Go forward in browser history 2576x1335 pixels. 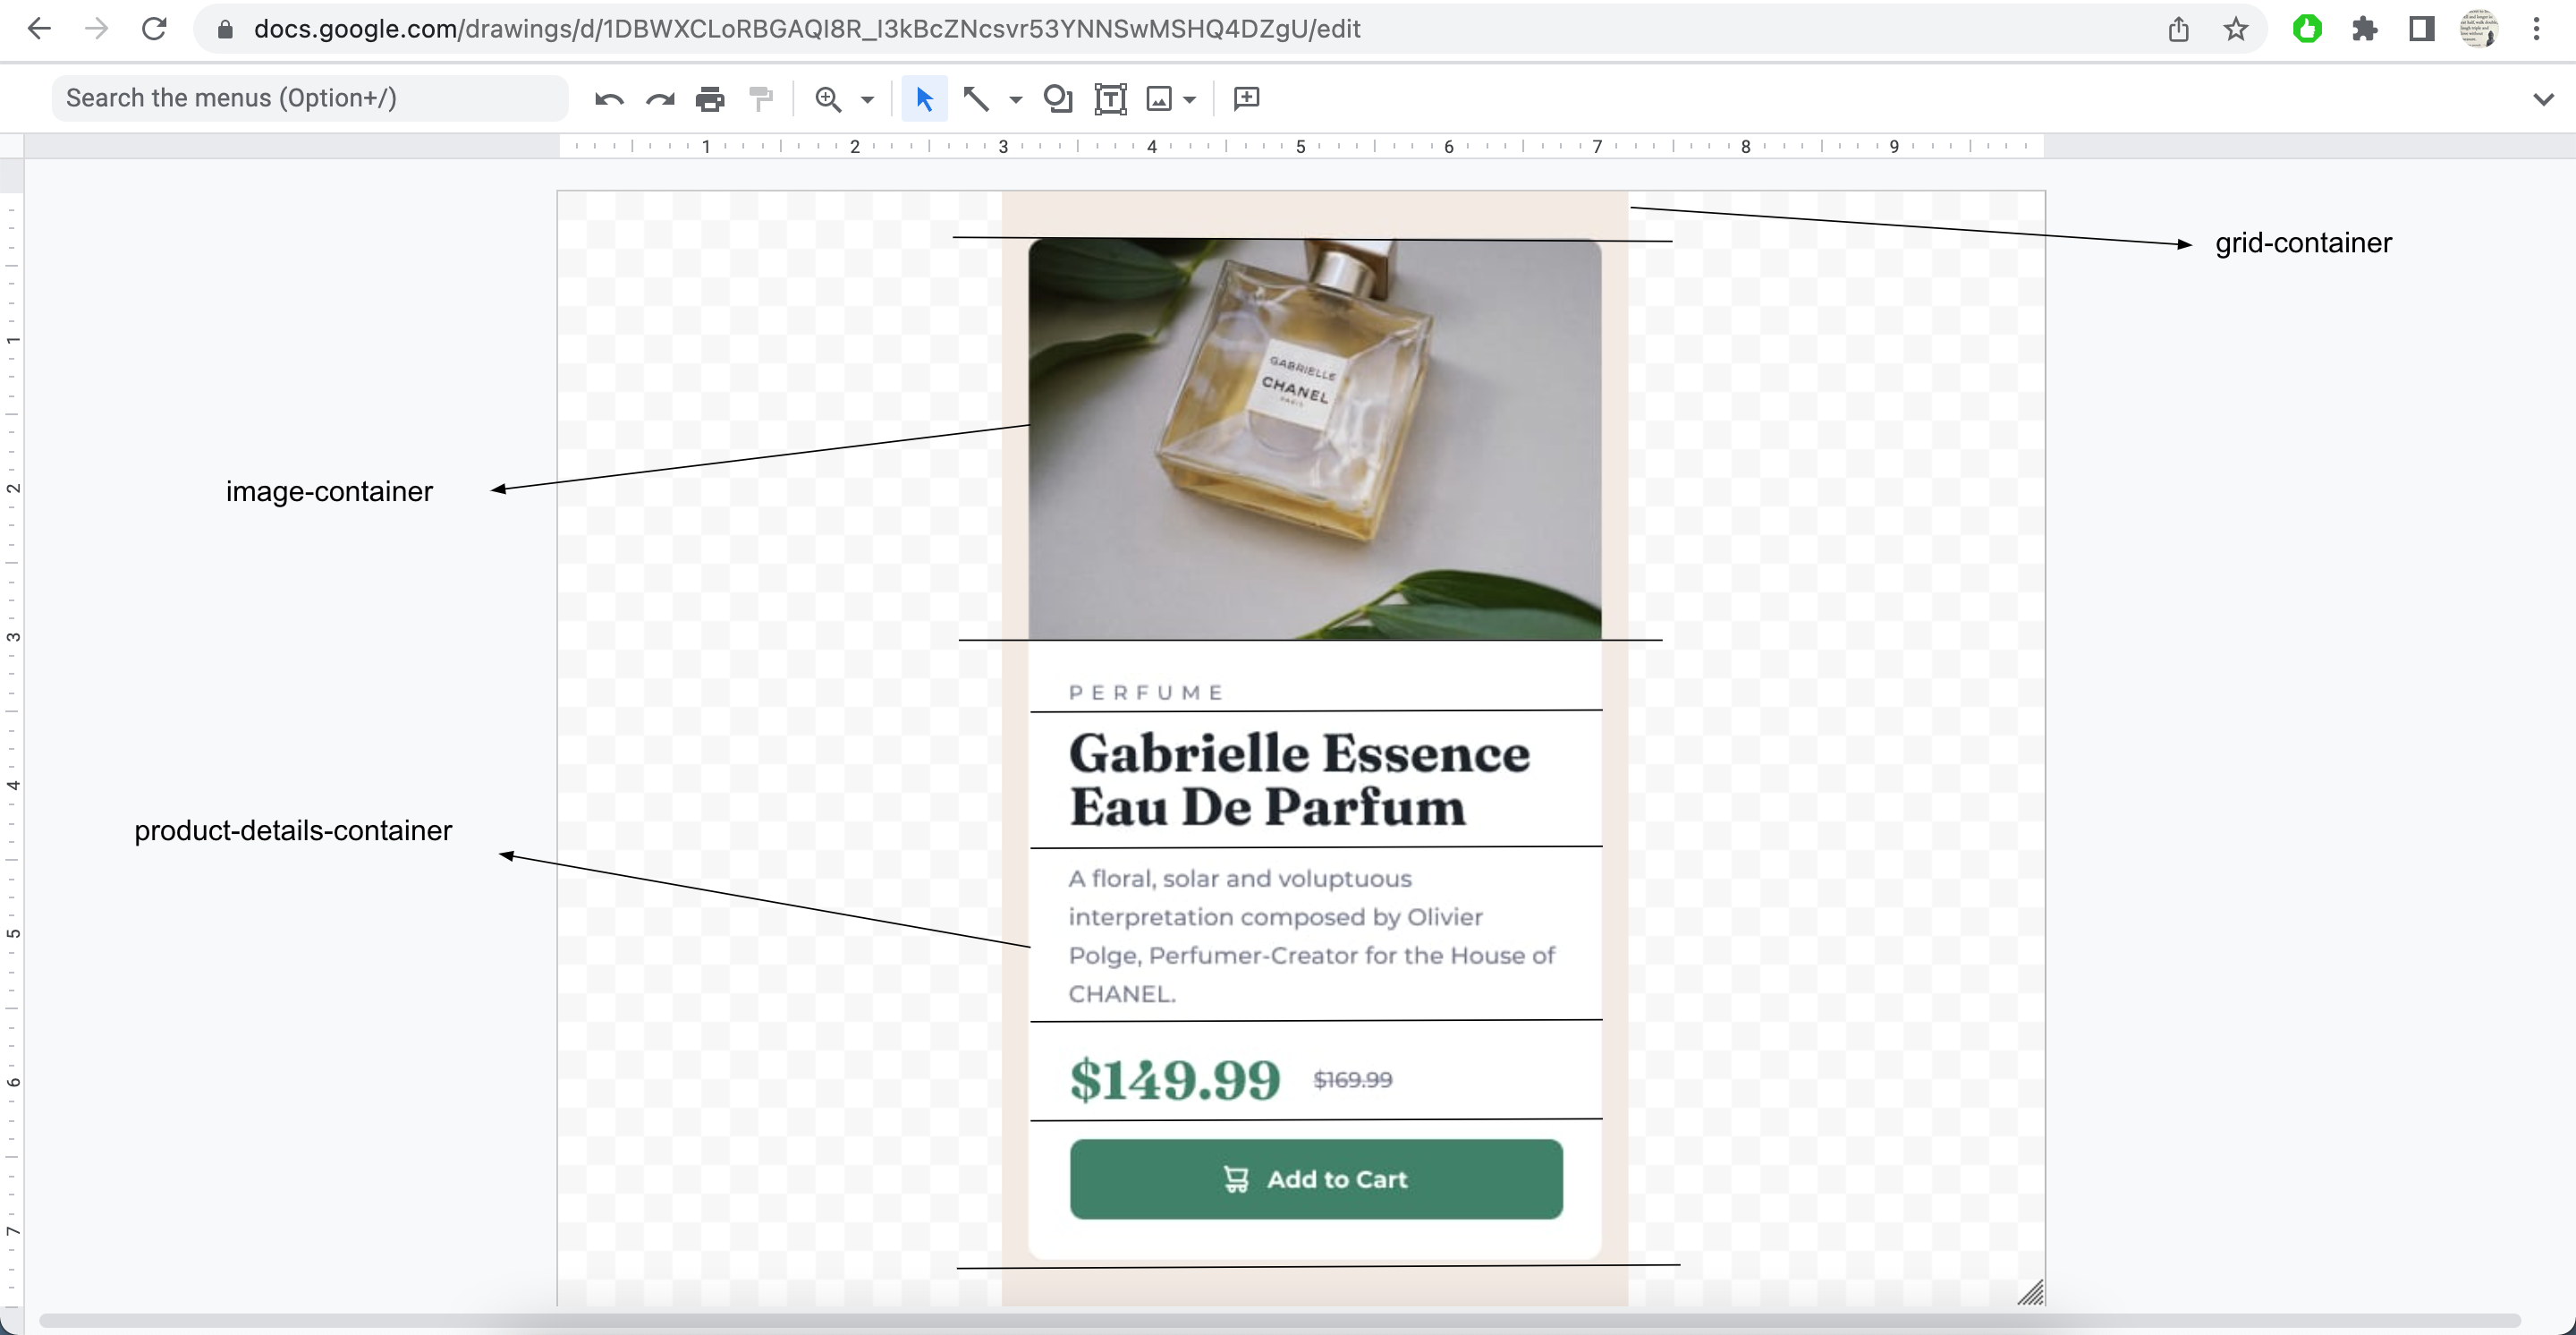coord(96,29)
